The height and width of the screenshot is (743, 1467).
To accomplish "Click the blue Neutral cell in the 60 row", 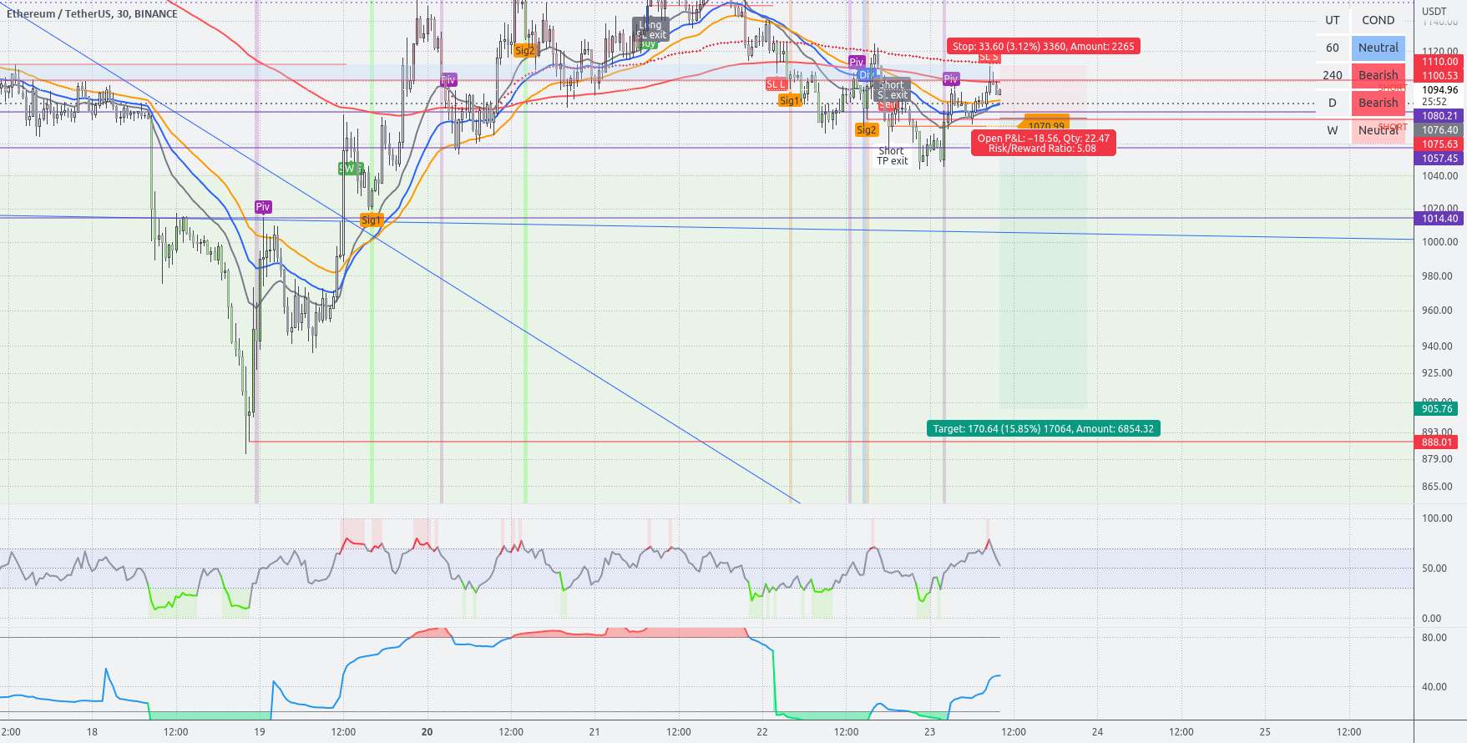I will tap(1378, 48).
